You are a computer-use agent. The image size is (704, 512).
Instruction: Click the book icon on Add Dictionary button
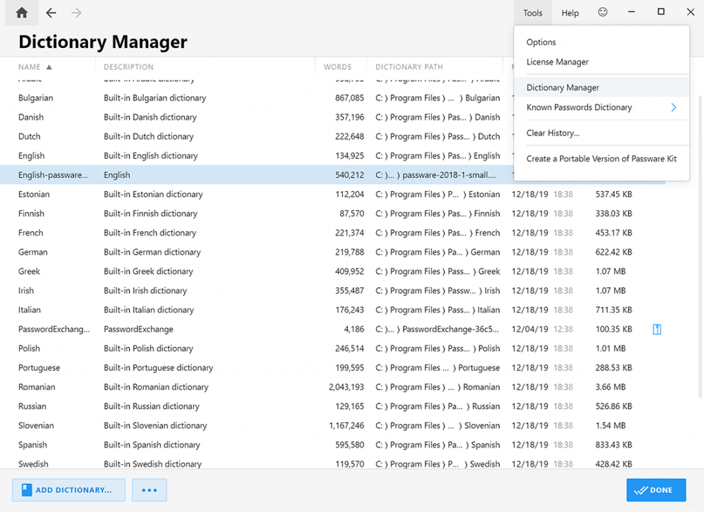click(x=26, y=489)
